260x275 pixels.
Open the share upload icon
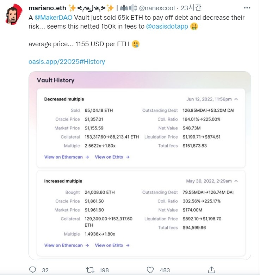point(211,270)
